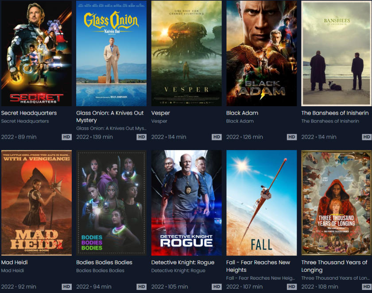Click the Mad Heidi title link
The height and width of the screenshot is (293, 372).
click(x=15, y=262)
